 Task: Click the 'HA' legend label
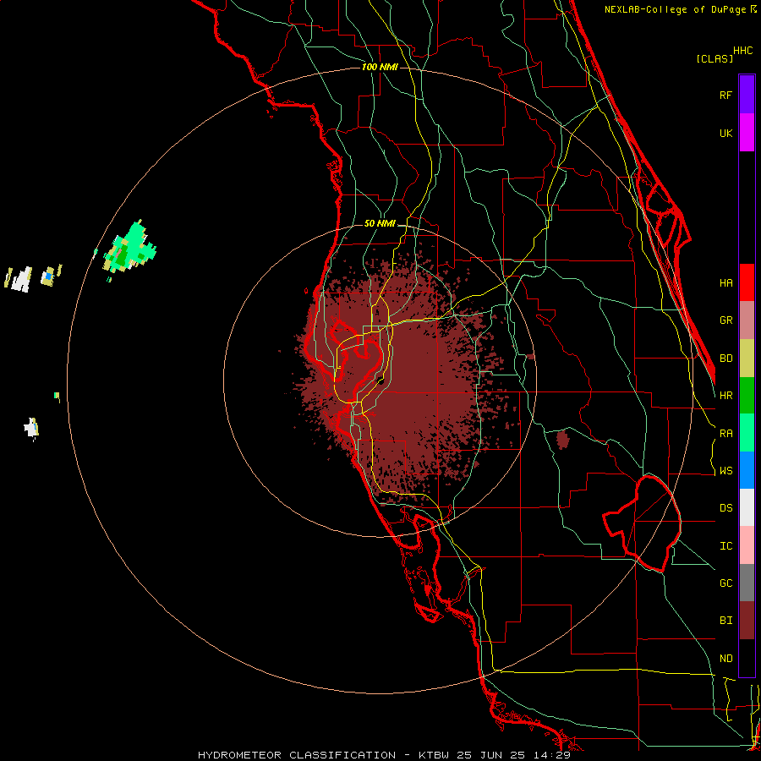click(725, 283)
